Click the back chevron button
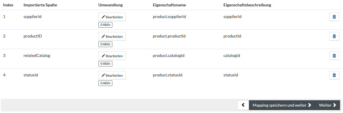 click(x=243, y=105)
